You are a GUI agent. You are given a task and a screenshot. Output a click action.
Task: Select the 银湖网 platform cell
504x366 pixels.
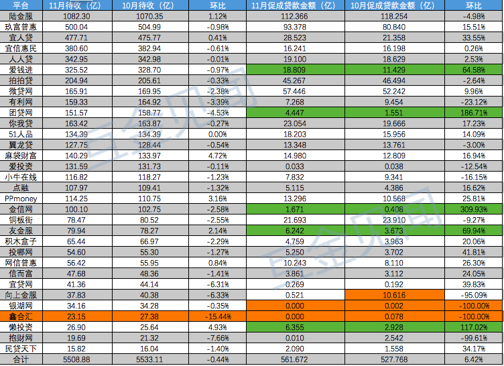click(x=21, y=306)
